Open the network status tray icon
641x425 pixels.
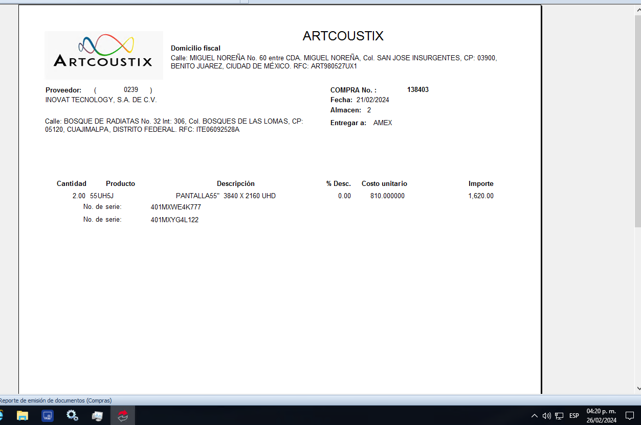tap(559, 416)
